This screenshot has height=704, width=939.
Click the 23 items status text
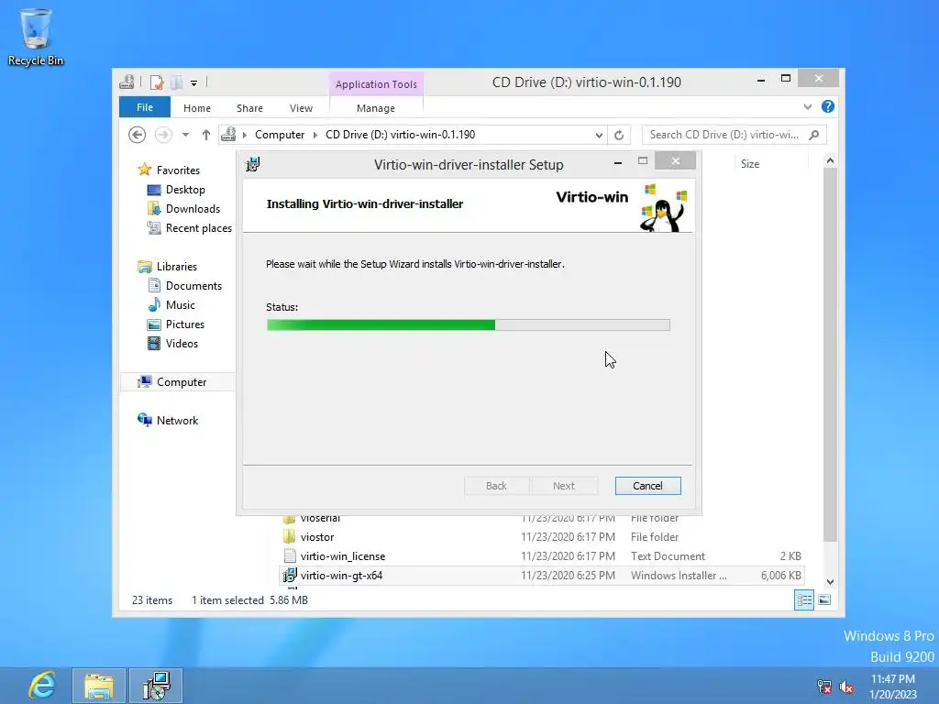152,599
